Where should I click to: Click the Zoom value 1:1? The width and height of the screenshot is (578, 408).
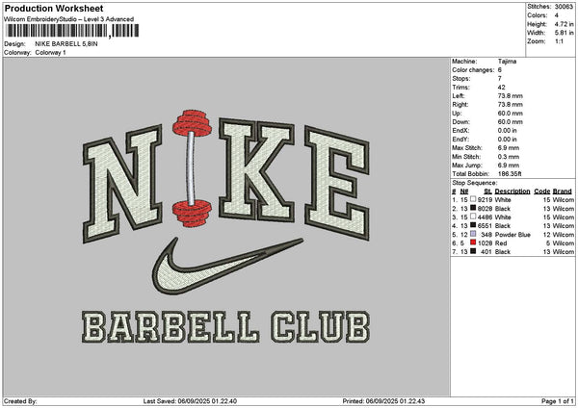(x=559, y=41)
